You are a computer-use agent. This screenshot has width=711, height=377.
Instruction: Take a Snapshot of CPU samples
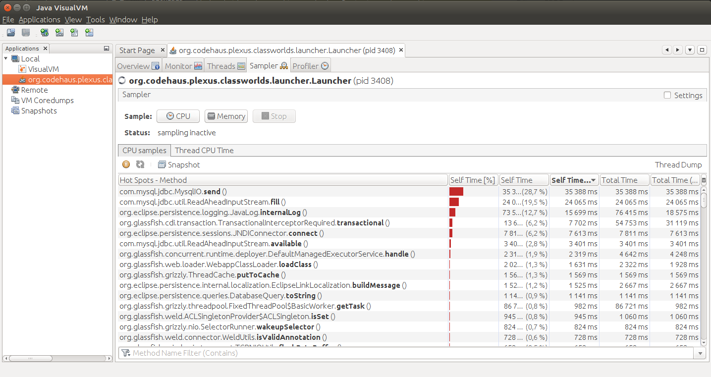coord(179,164)
